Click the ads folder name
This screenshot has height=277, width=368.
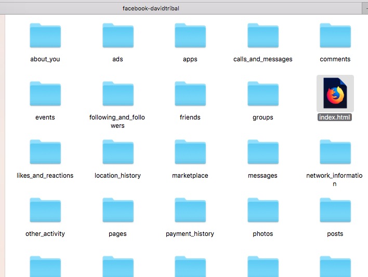[117, 59]
